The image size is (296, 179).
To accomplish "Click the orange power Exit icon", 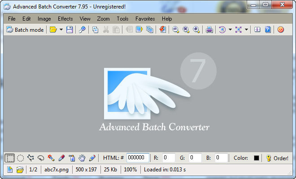I will (280, 30).
